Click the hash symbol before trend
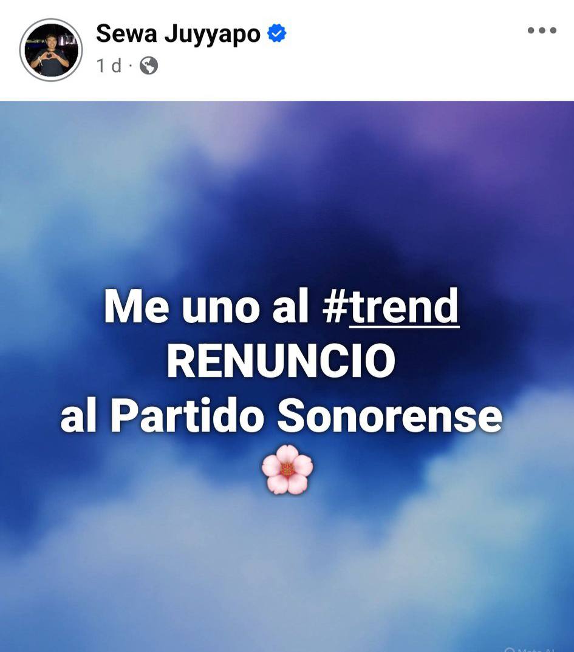This screenshot has width=574, height=652. click(x=335, y=307)
